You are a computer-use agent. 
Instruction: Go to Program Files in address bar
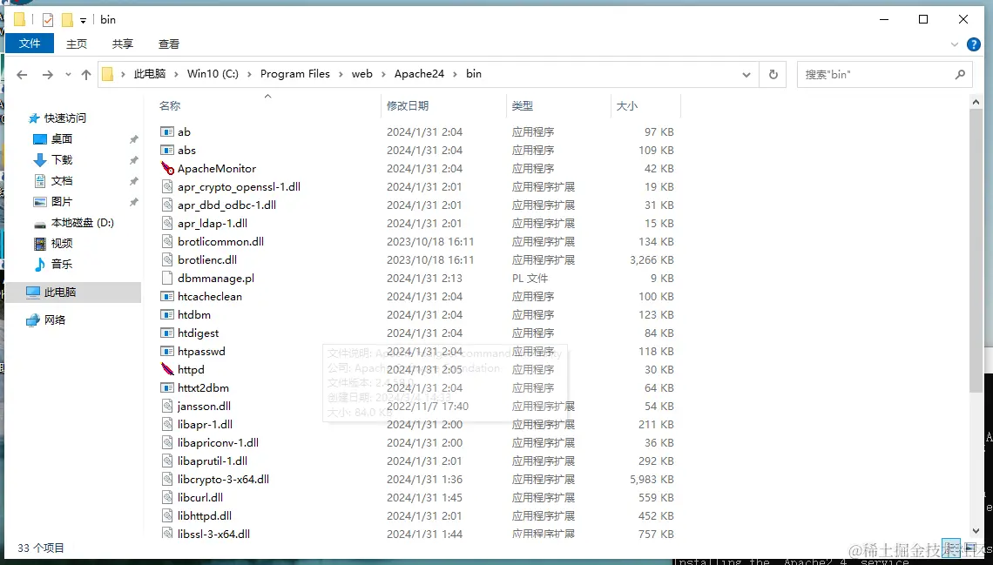(x=295, y=74)
